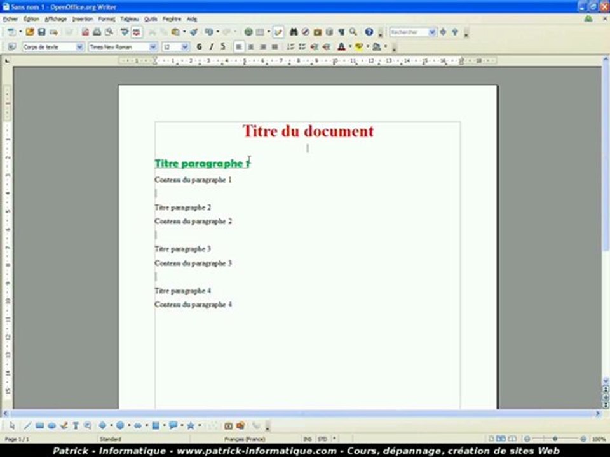The image size is (610, 457).
Task: Align text left
Action: point(239,46)
